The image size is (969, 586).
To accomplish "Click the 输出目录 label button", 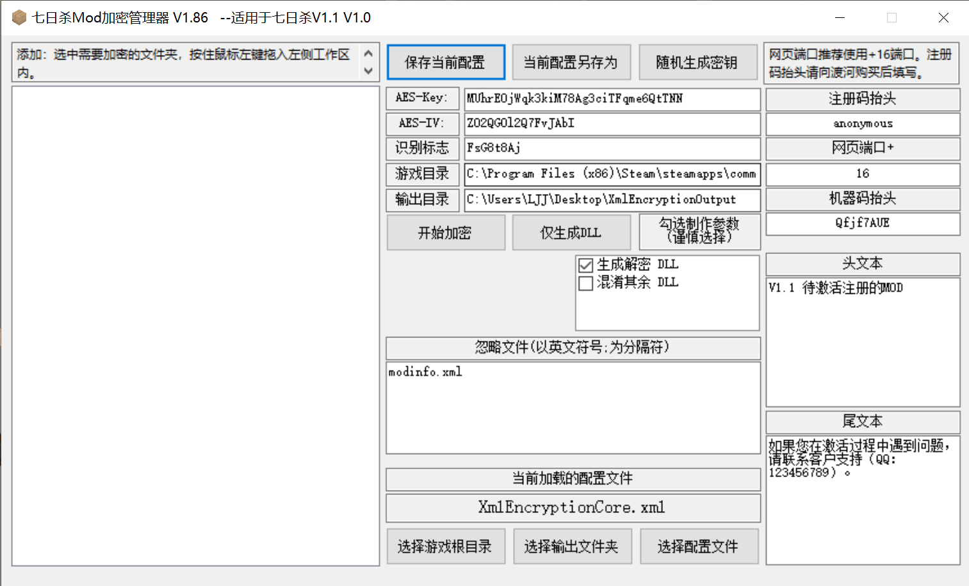I will (x=423, y=199).
